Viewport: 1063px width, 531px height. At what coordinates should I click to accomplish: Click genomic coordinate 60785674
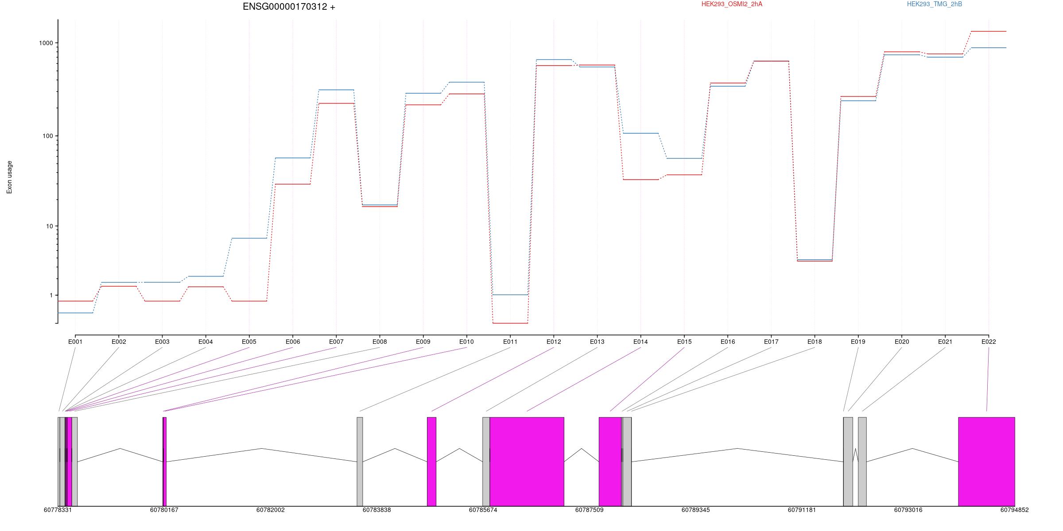[483, 510]
